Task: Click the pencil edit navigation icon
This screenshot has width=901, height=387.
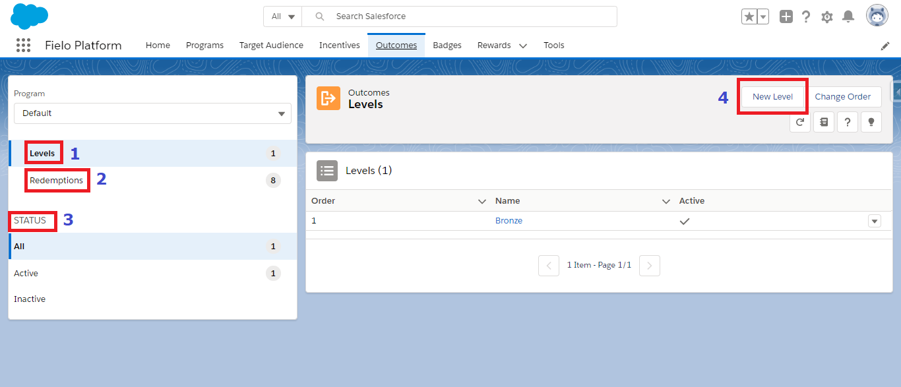Action: (x=885, y=45)
